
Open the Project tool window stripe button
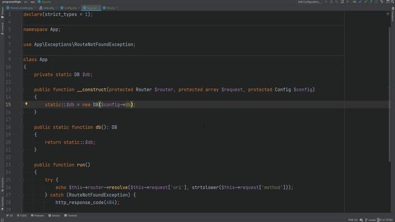coord(2,13)
